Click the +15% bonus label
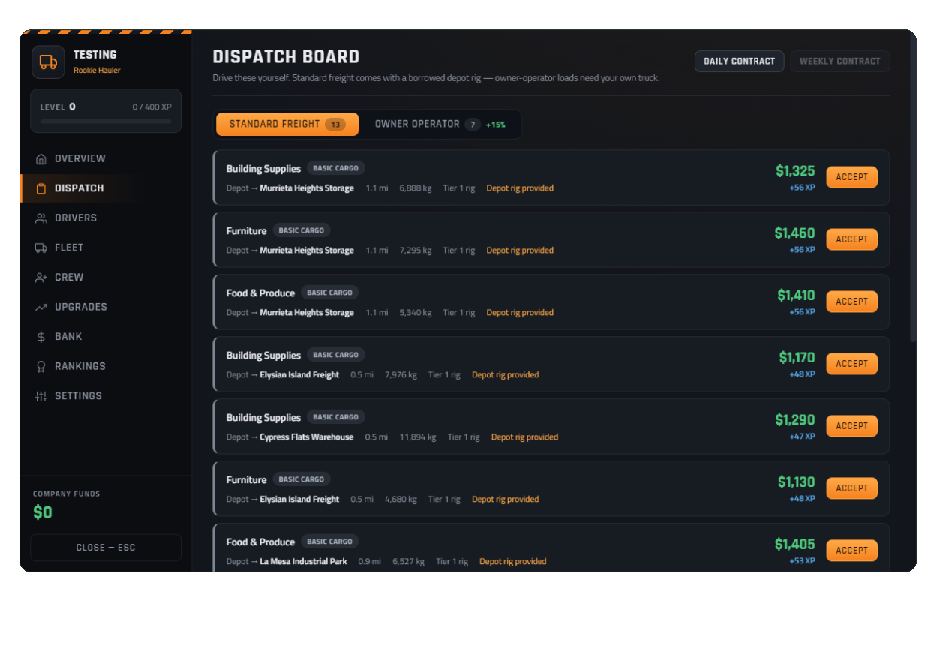The height and width of the screenshot is (646, 949). [496, 125]
